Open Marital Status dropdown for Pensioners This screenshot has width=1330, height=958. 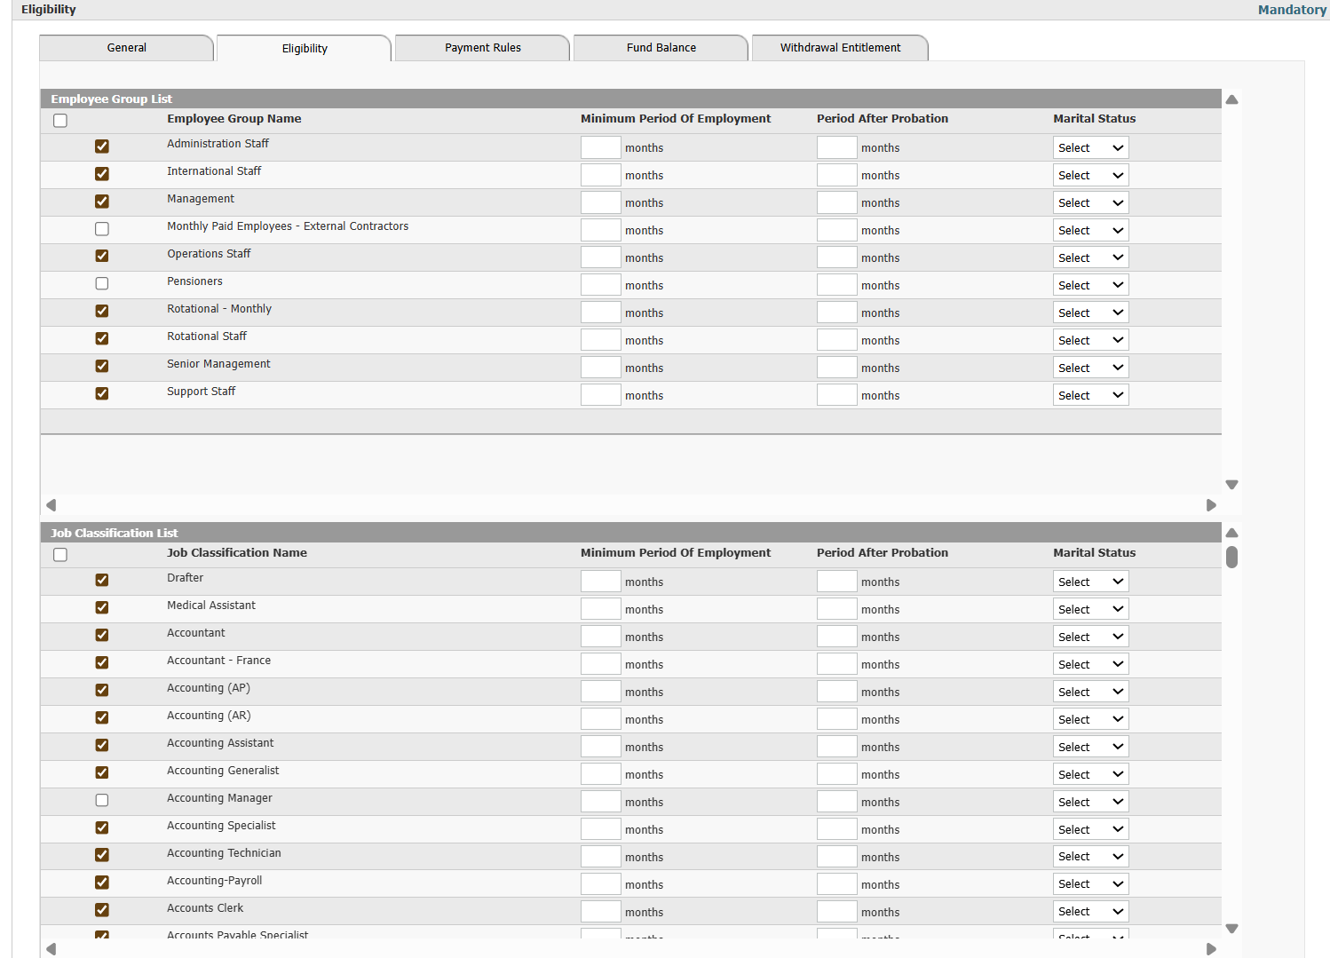[x=1091, y=286]
